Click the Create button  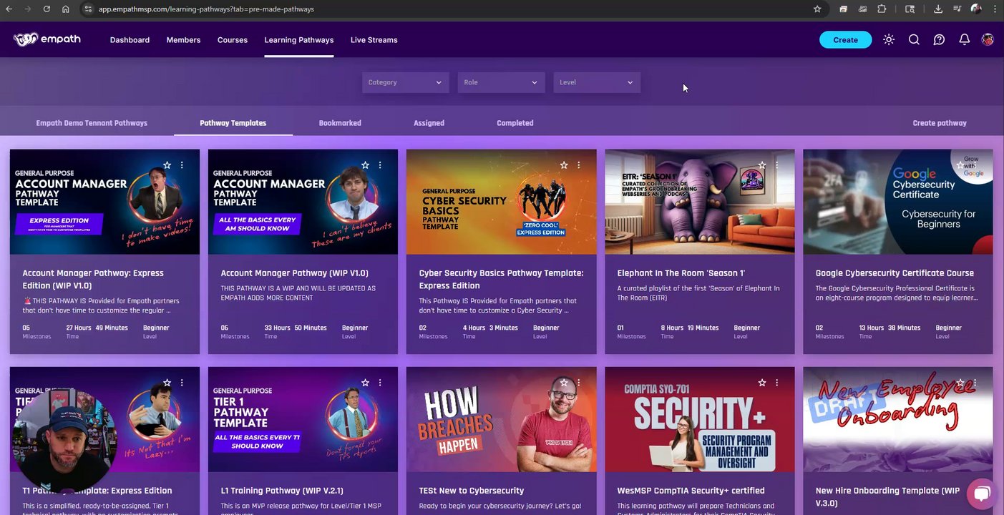pos(845,40)
